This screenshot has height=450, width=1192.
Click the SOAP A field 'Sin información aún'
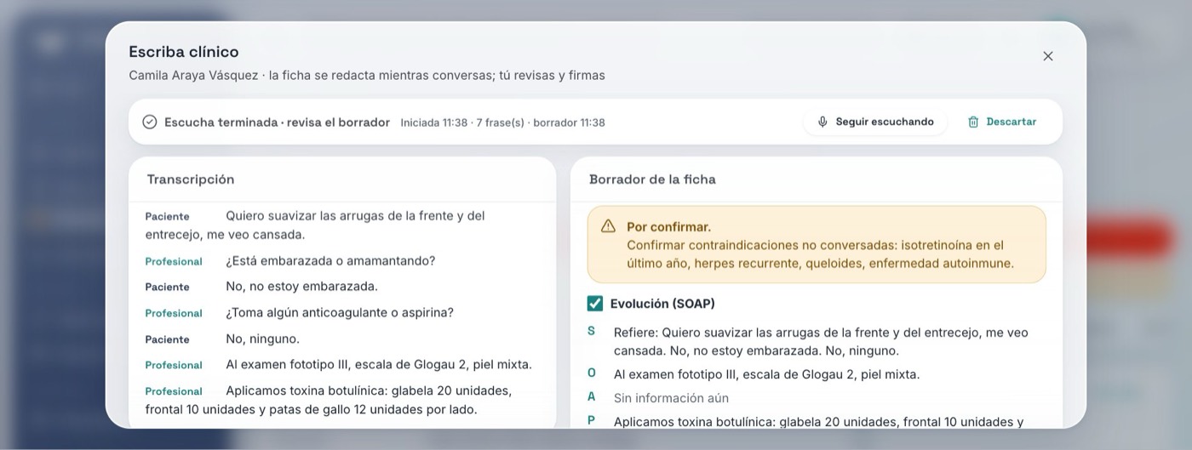(671, 398)
